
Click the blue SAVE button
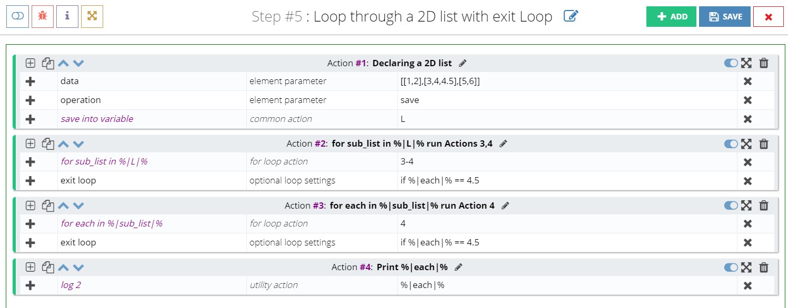tap(725, 16)
